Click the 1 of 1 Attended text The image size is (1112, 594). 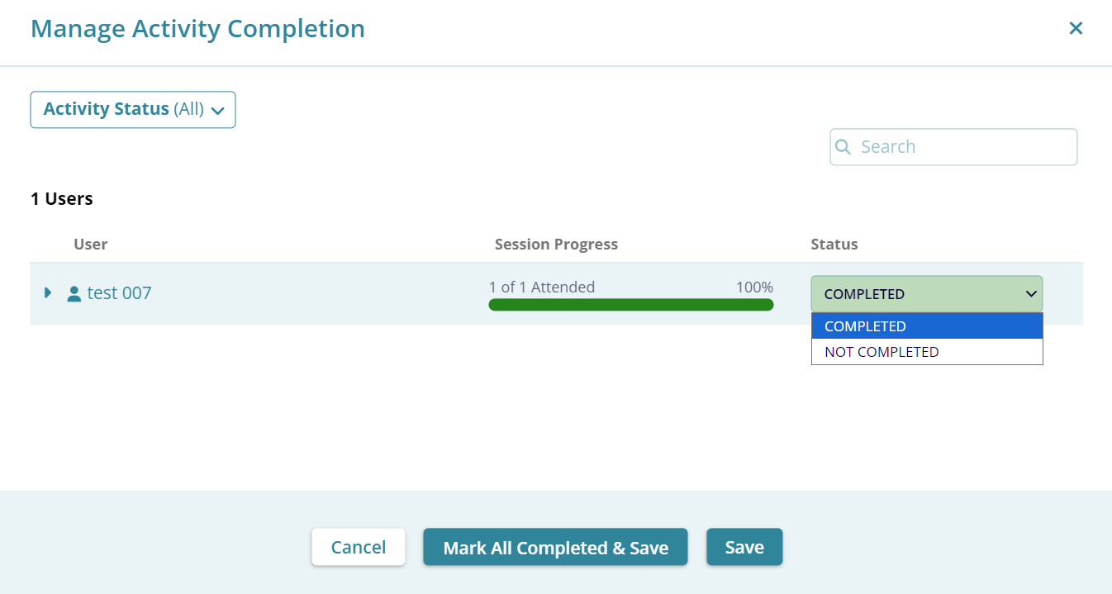tap(542, 287)
